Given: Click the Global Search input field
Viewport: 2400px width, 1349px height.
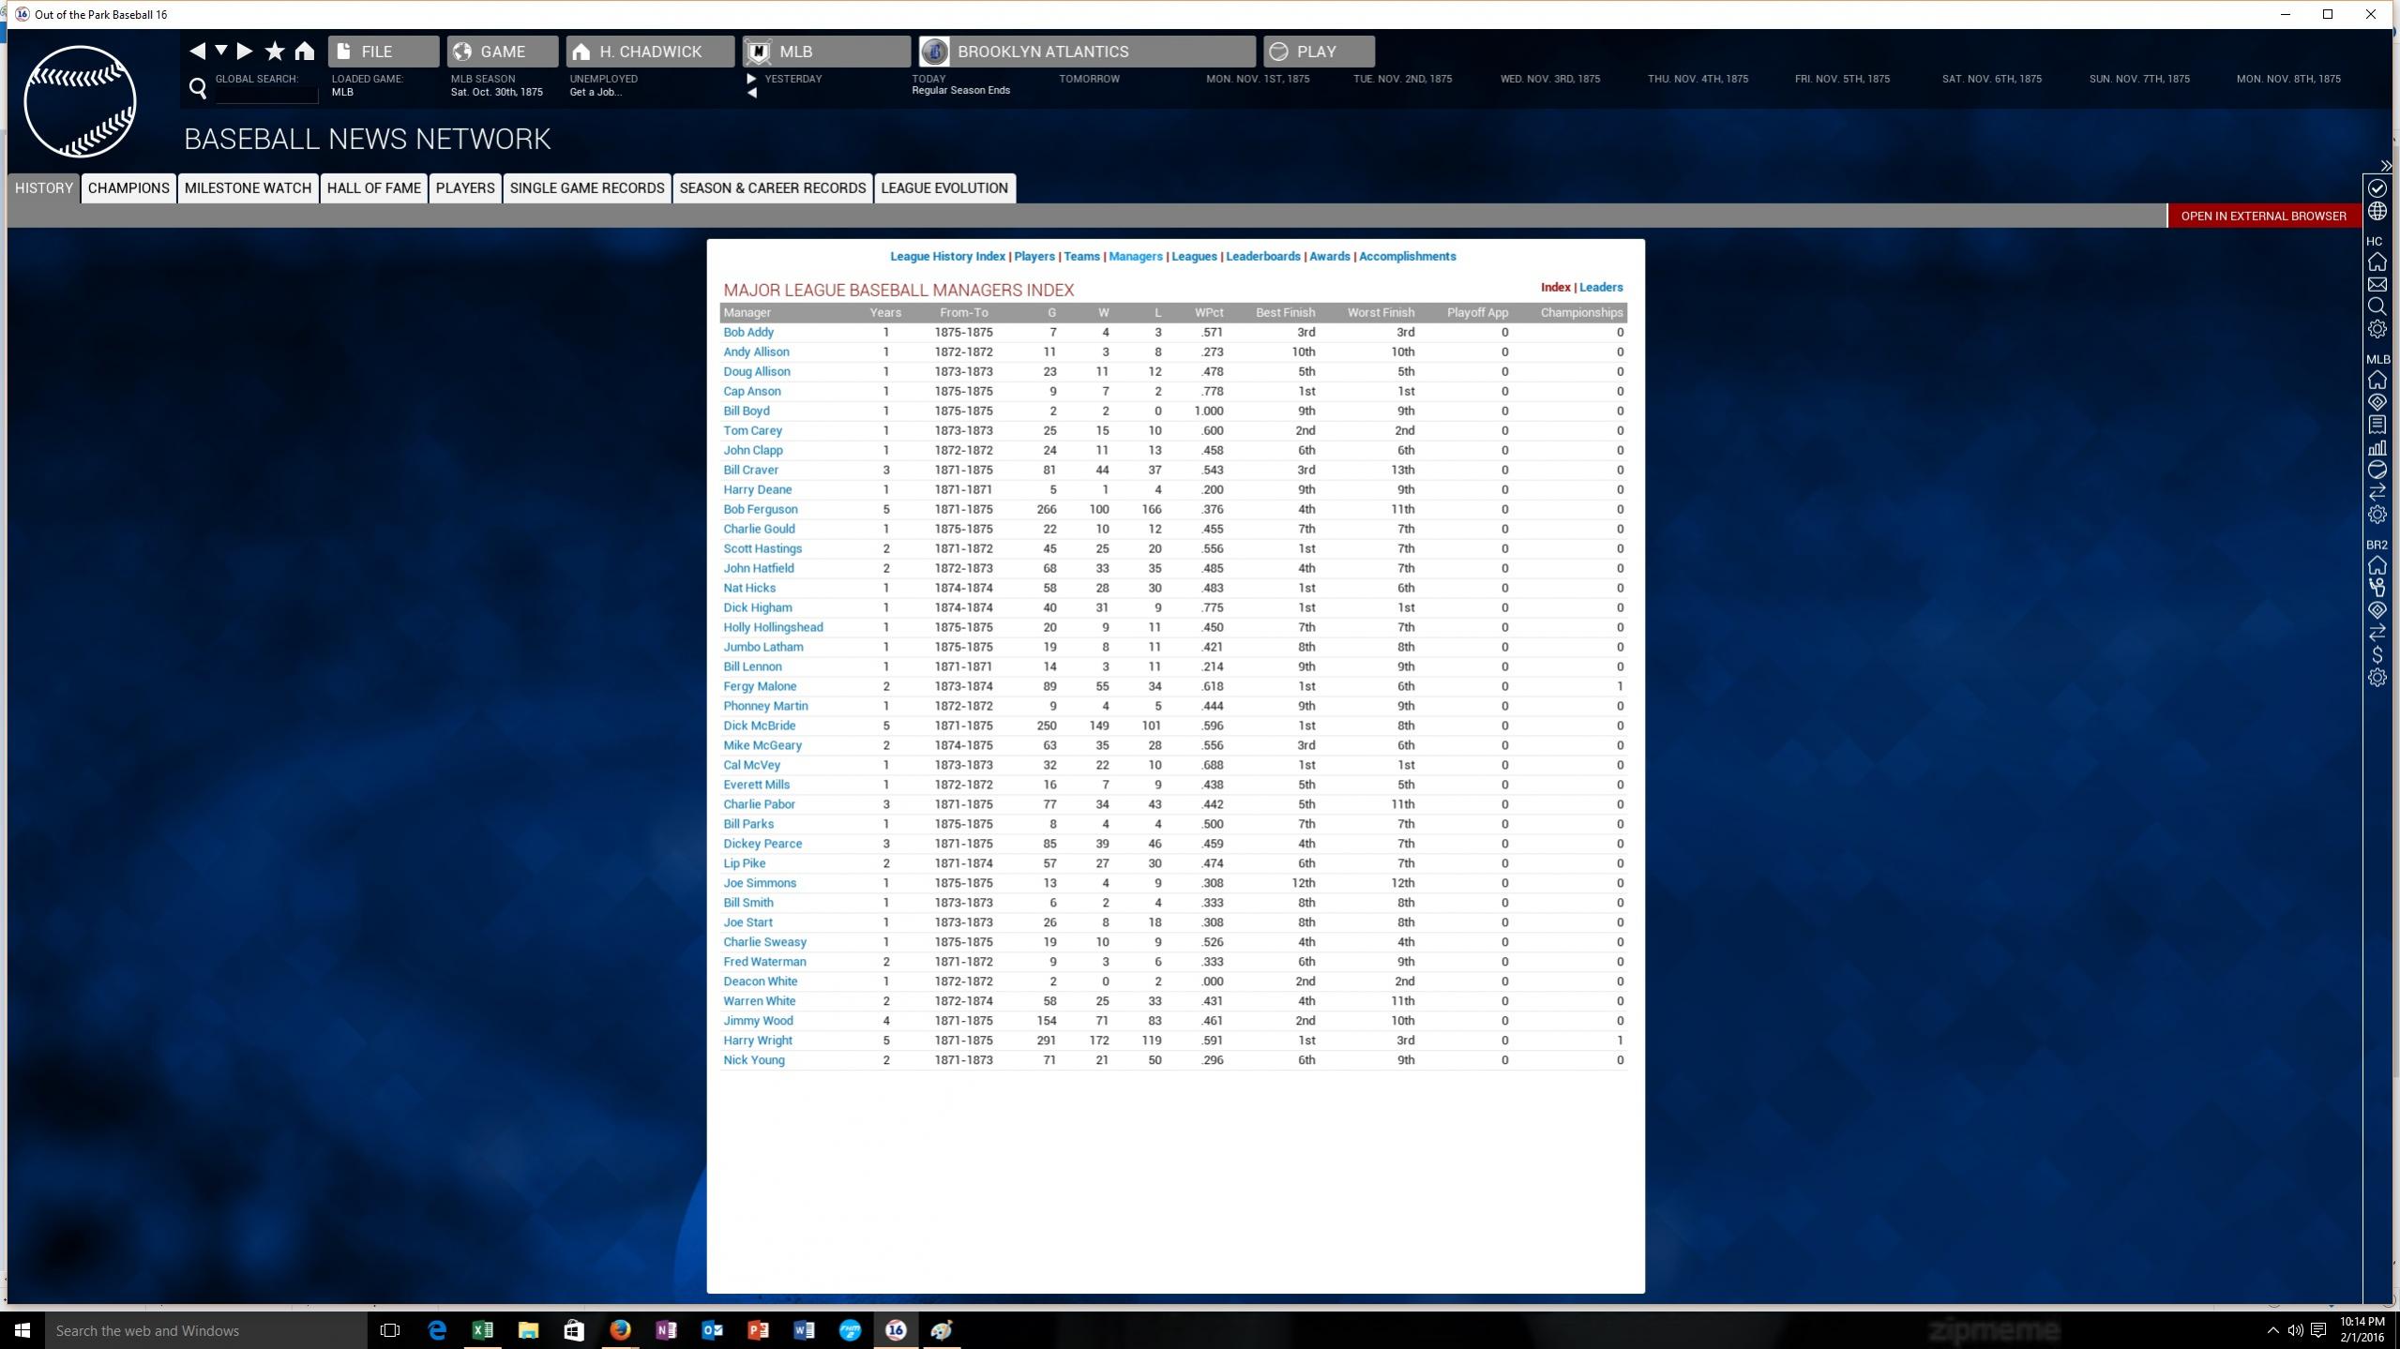Looking at the screenshot, I should 266,95.
